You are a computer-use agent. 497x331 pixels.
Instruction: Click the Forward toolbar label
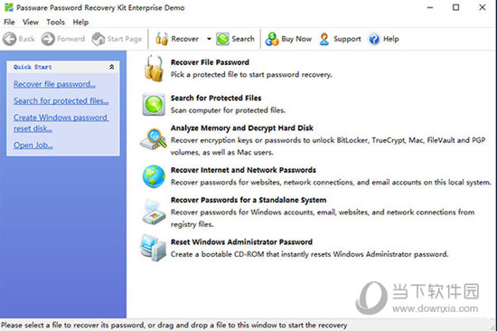pos(71,39)
